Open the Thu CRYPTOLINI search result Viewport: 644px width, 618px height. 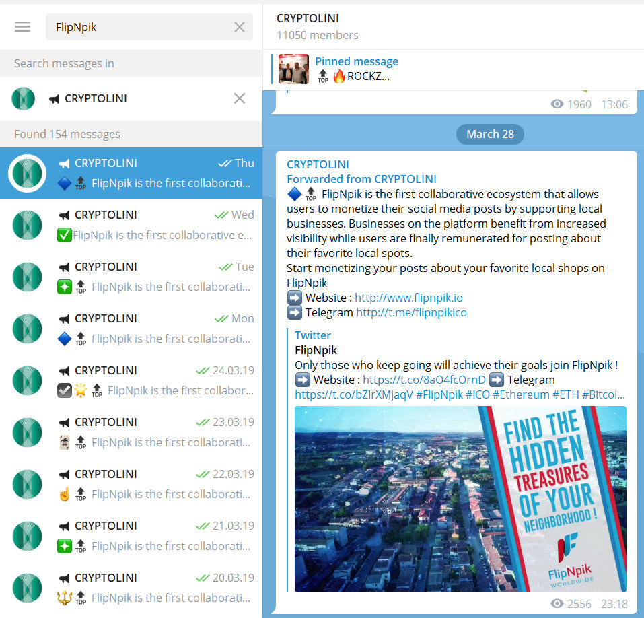(131, 174)
